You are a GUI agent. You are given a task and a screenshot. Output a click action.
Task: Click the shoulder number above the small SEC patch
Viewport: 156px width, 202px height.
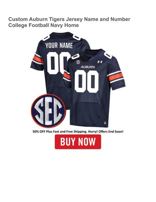[x=75, y=56]
